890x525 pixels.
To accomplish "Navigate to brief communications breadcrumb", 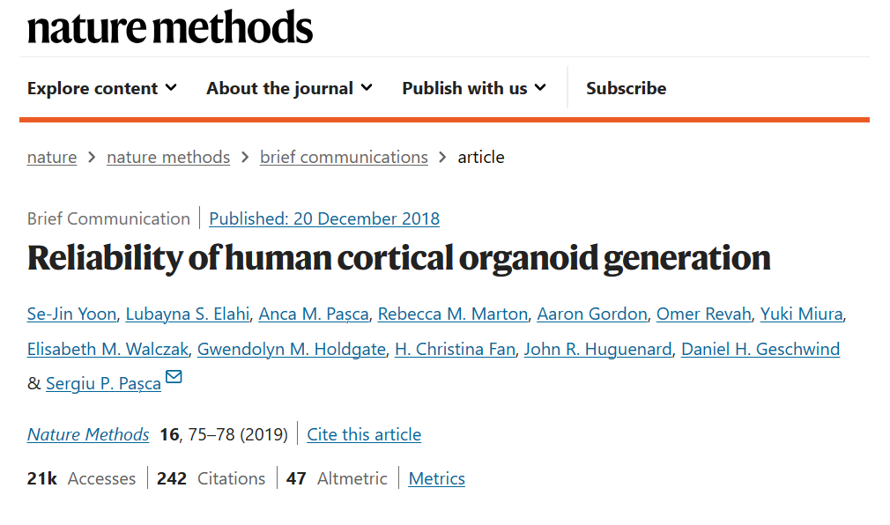I will click(x=344, y=157).
